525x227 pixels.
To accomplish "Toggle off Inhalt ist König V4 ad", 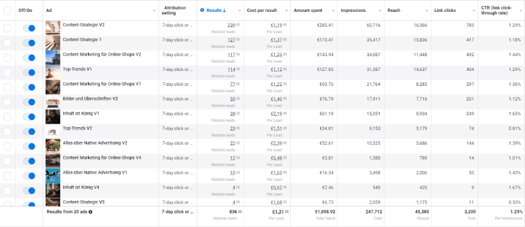I will [x=29, y=190].
